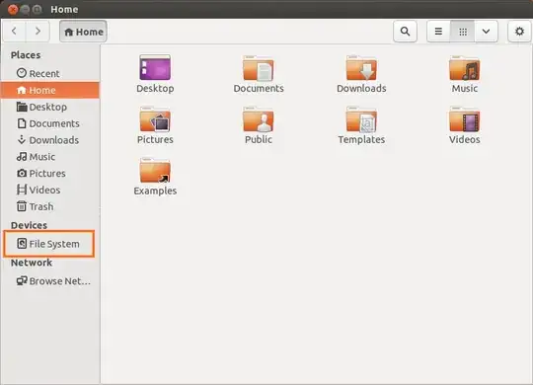Open the search magnifier button

(x=405, y=32)
